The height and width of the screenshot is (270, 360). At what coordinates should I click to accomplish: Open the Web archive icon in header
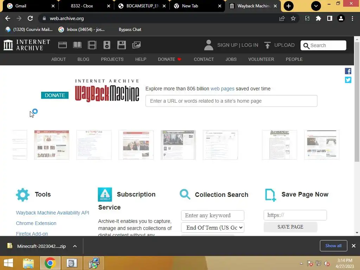click(x=63, y=45)
